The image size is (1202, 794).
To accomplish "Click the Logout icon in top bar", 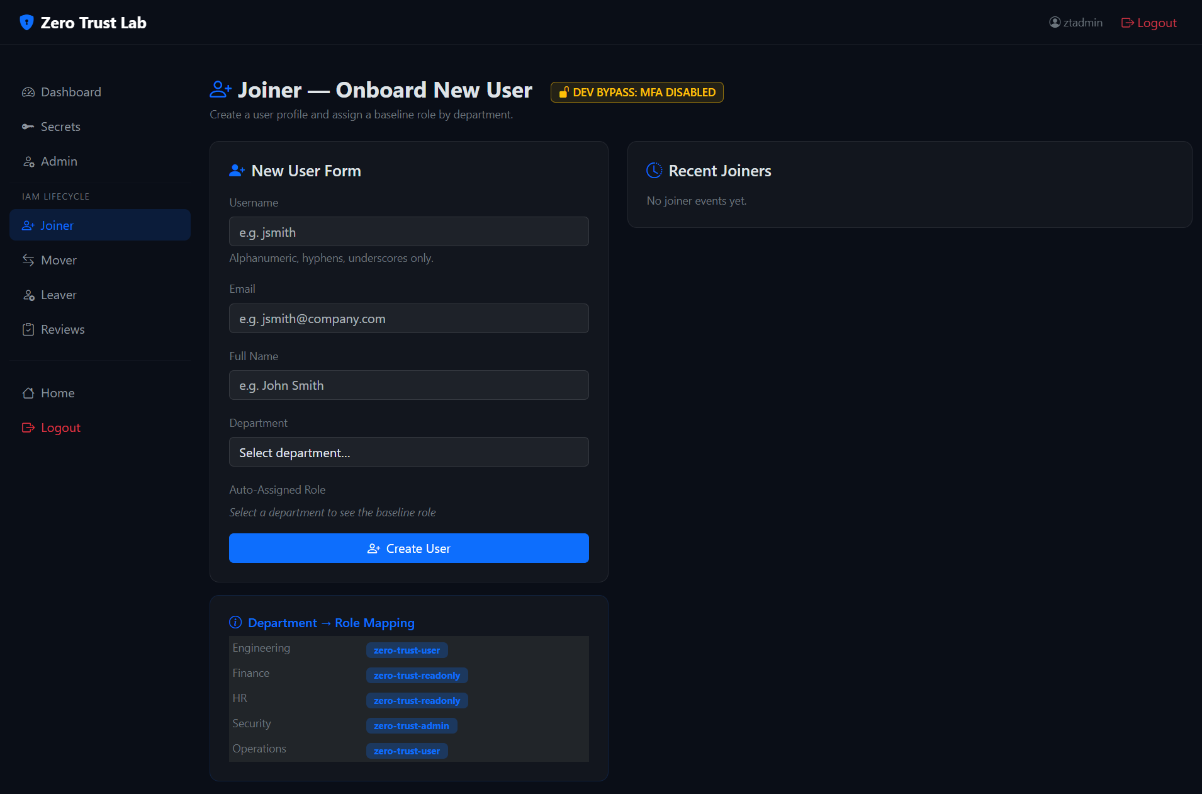I will pos(1127,23).
